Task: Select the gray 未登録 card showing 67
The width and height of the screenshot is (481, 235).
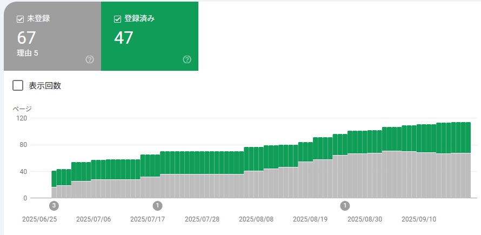Action: pos(52,38)
